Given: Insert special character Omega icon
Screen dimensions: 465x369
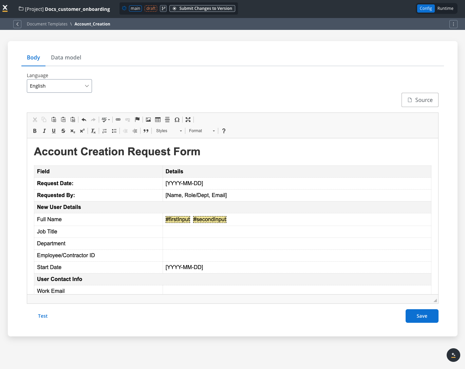Looking at the screenshot, I should pyautogui.click(x=177, y=120).
